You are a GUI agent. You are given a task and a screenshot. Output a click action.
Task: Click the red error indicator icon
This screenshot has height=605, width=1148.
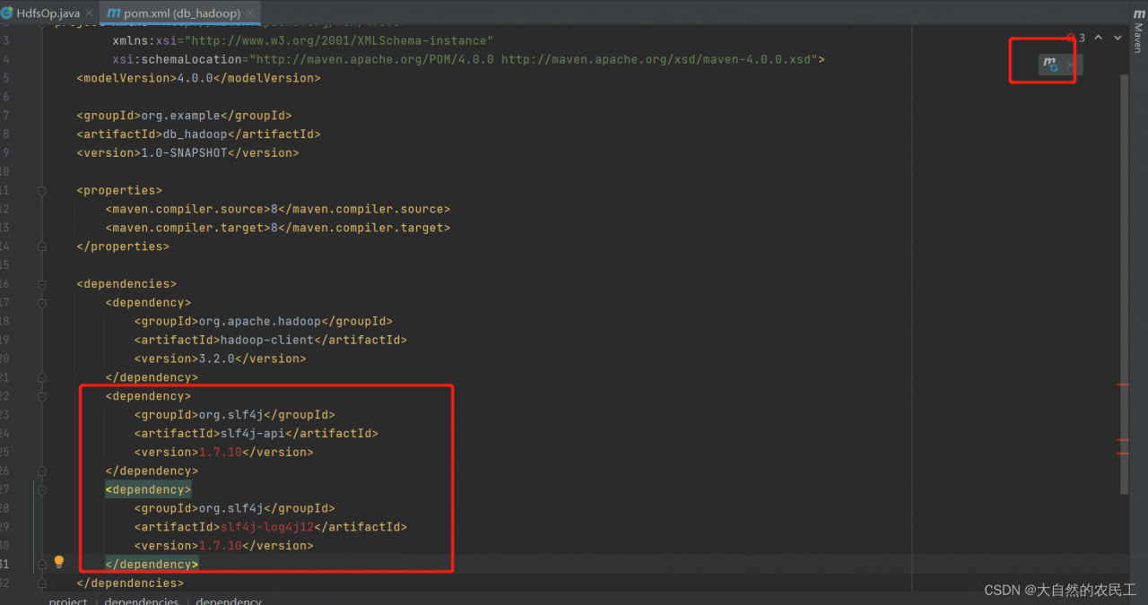point(1071,38)
